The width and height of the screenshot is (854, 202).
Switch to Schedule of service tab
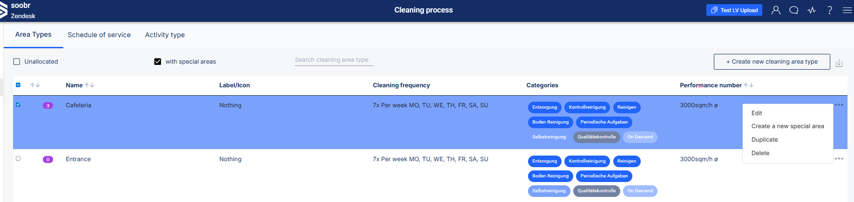pos(99,35)
